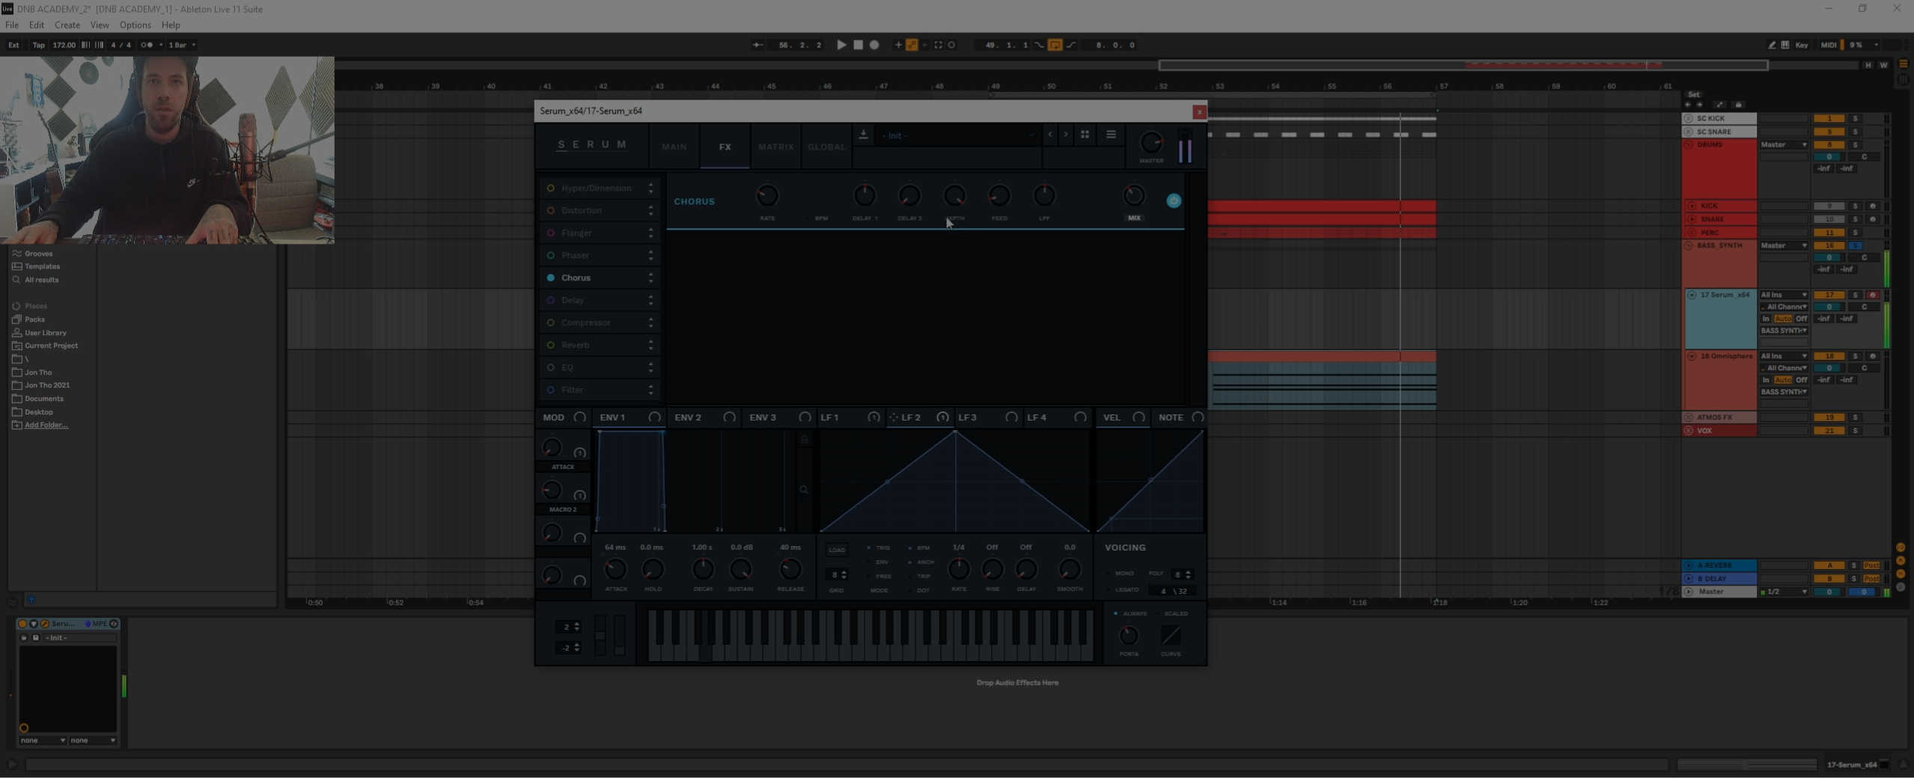1914x778 pixels.
Task: Click the envelope zoom magnifier icon
Action: [804, 490]
